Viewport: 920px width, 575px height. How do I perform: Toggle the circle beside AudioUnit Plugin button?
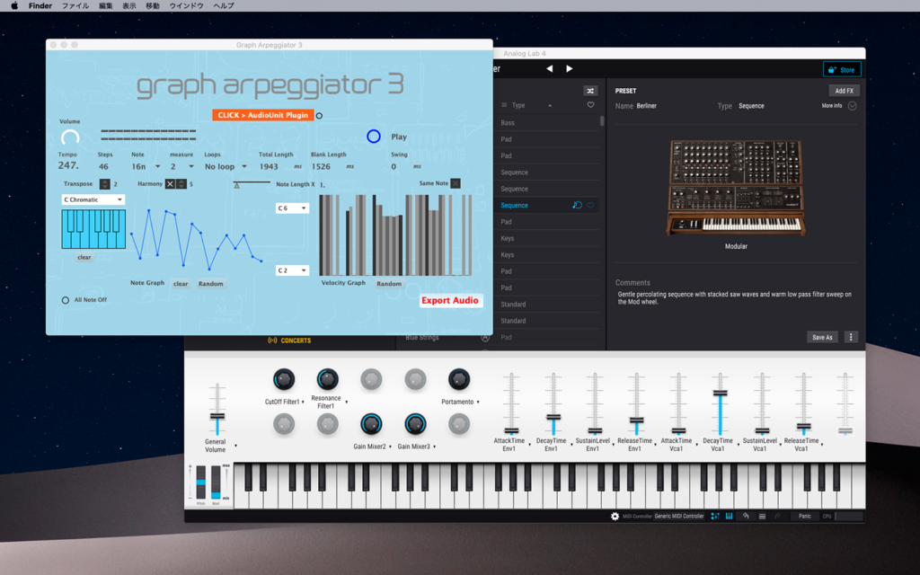click(x=319, y=116)
